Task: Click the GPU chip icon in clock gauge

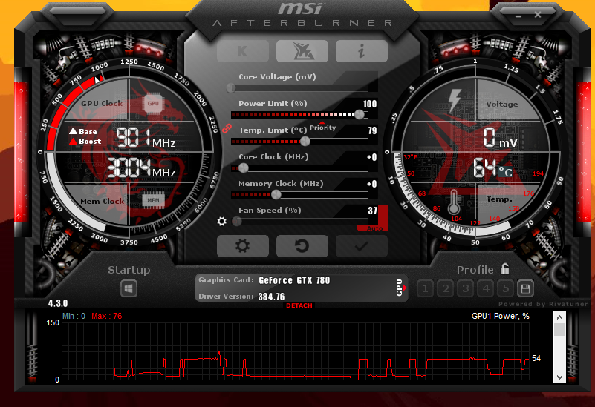Action: pos(153,103)
